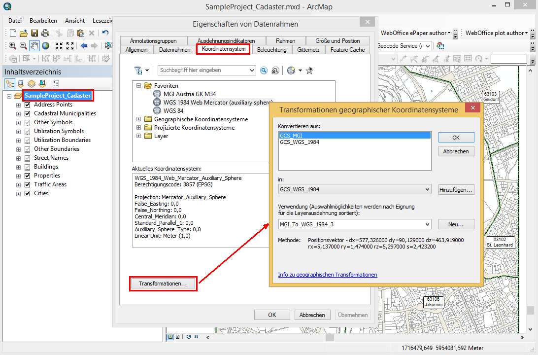Open the Ansicht menu
Image resolution: width=538 pixels, height=355 pixels.
(74, 20)
